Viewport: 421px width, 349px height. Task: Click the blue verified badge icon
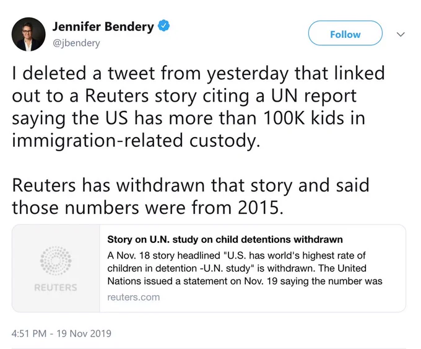tap(163, 26)
